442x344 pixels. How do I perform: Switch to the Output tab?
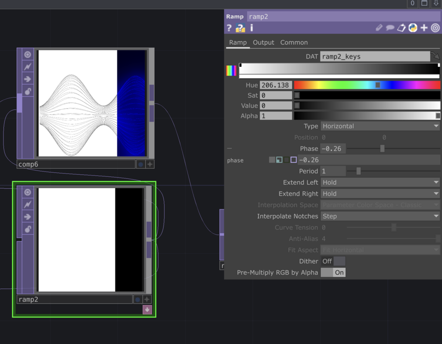(263, 43)
